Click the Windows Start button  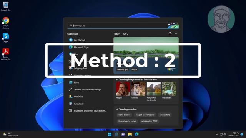(x=110, y=134)
